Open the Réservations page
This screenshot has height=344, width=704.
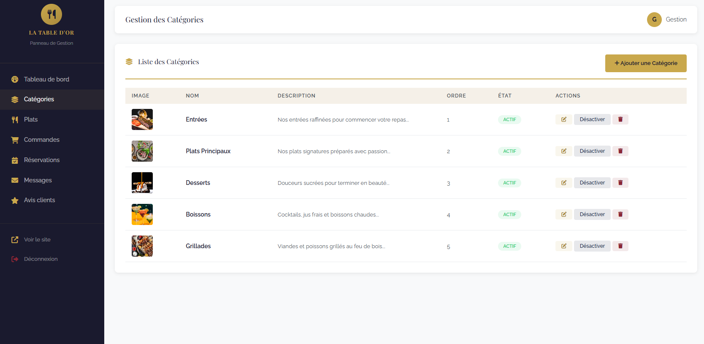tap(41, 160)
